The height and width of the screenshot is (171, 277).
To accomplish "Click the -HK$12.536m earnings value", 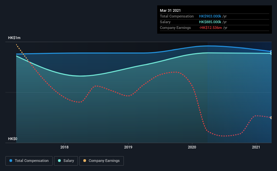I will pos(210,28).
